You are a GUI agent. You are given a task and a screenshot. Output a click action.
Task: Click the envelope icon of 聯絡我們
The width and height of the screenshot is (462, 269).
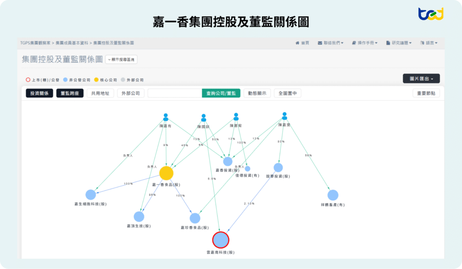[x=320, y=43]
